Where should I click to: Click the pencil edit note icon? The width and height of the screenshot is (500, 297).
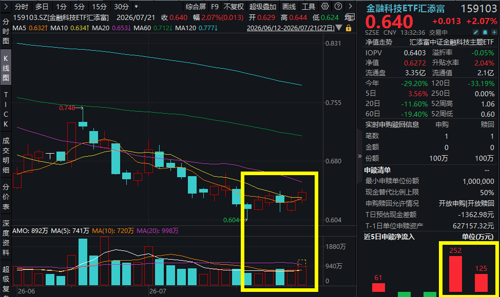[476, 32]
